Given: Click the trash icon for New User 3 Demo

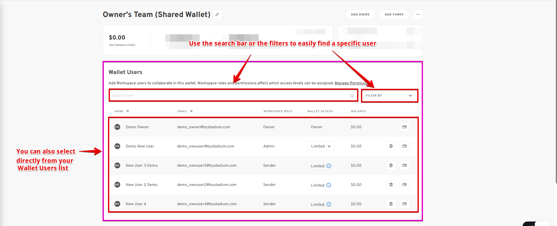Looking at the screenshot, I should 391,165.
